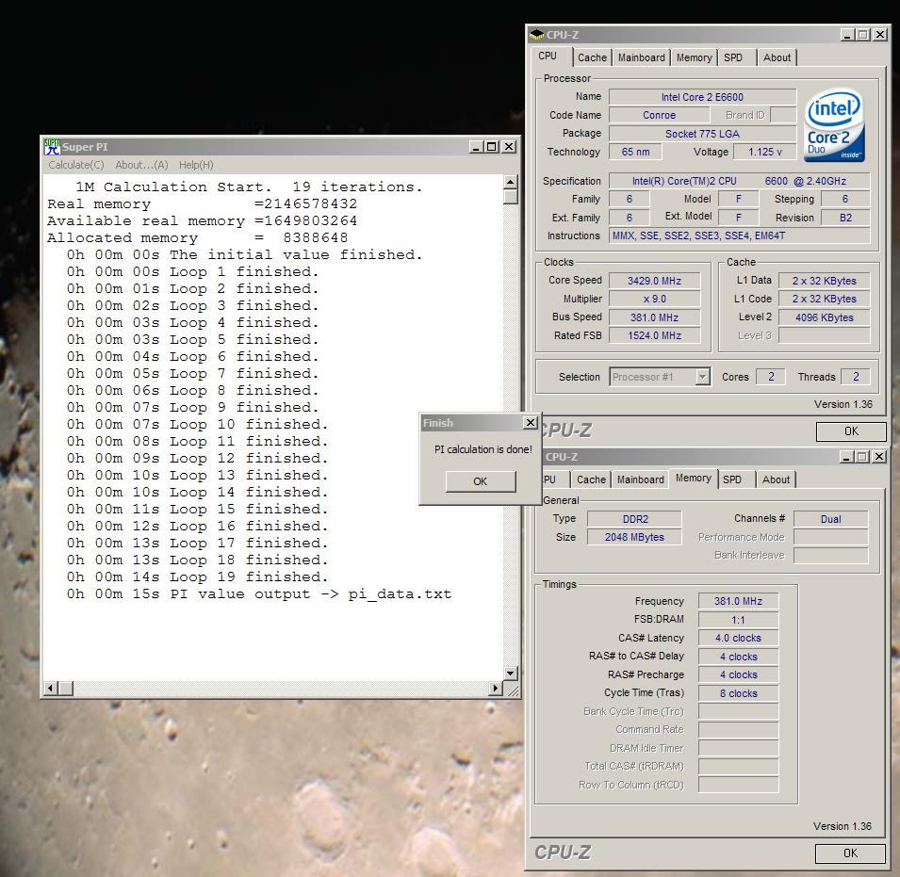Click OK in the Finish dialog

point(481,481)
